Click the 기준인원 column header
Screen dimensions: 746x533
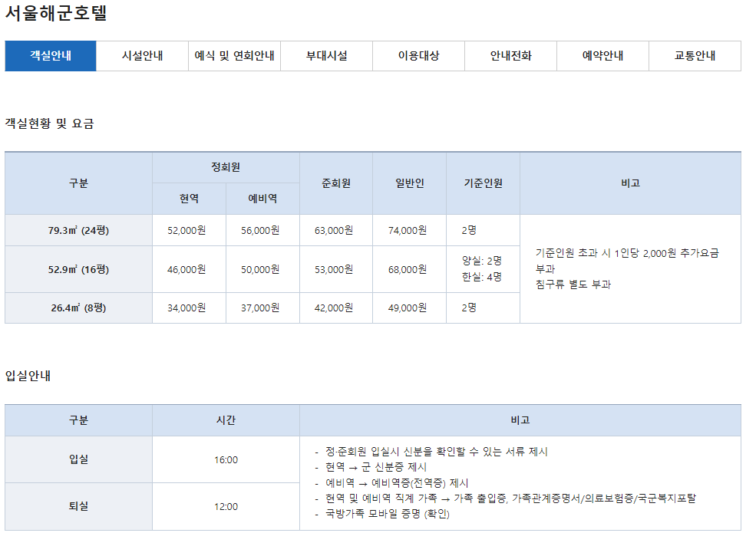pyautogui.click(x=484, y=183)
